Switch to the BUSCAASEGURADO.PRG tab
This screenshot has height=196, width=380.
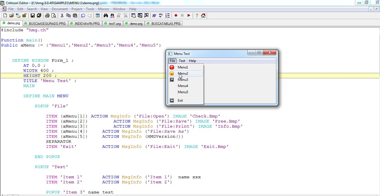coord(47,24)
